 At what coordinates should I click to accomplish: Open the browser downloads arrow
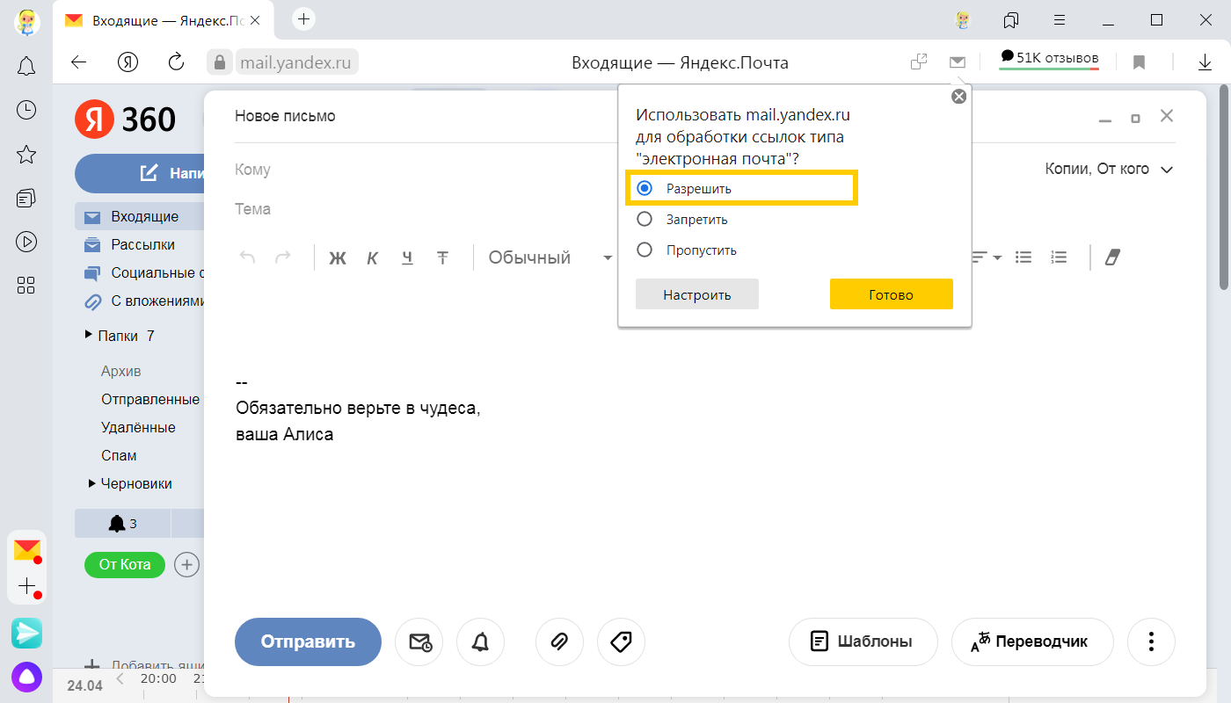[x=1205, y=62]
